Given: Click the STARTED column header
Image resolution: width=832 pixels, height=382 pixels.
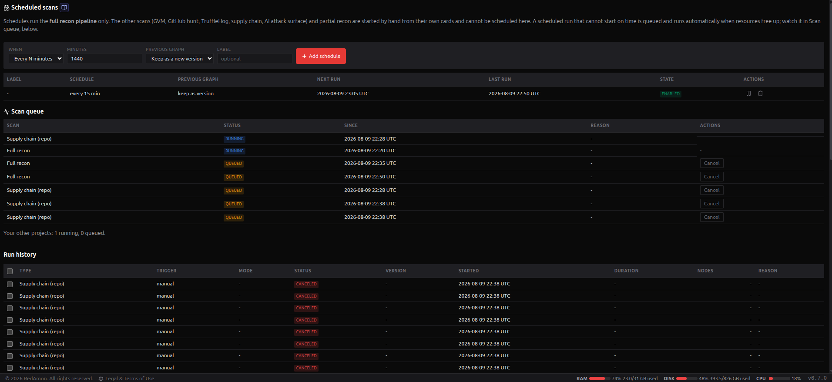Looking at the screenshot, I should pos(469,271).
